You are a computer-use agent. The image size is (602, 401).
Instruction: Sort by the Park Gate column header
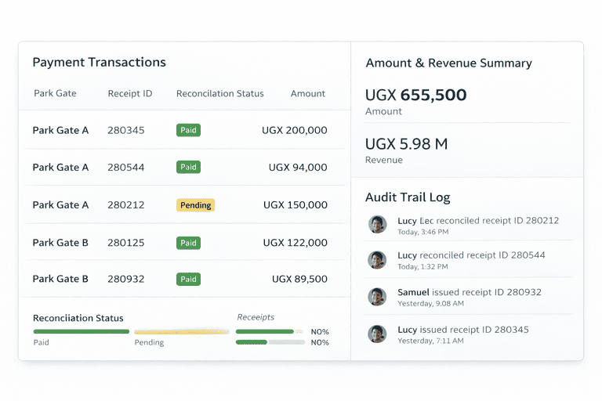[x=55, y=93]
